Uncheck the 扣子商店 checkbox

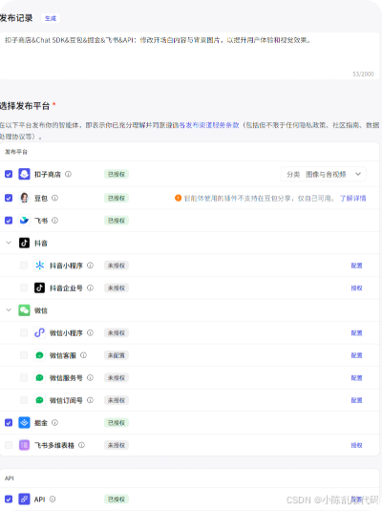click(9, 174)
